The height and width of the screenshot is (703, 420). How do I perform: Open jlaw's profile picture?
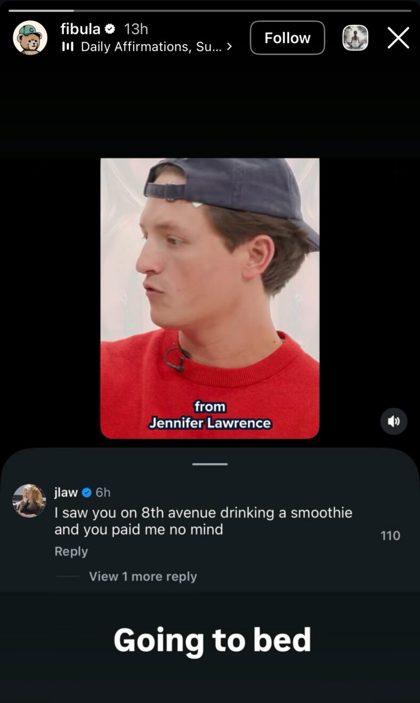tap(29, 501)
